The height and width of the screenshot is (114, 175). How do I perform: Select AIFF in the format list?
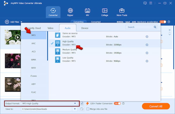[x=34, y=84]
